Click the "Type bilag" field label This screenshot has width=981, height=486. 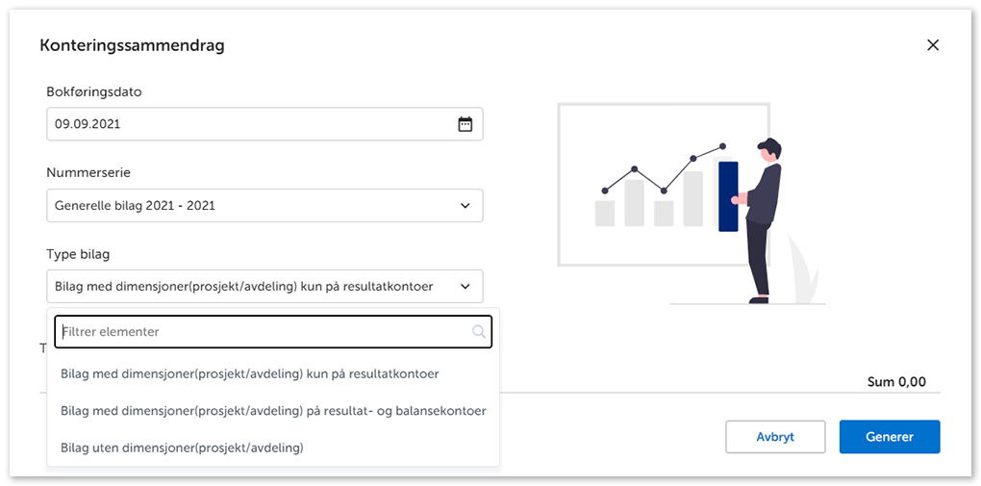78,254
